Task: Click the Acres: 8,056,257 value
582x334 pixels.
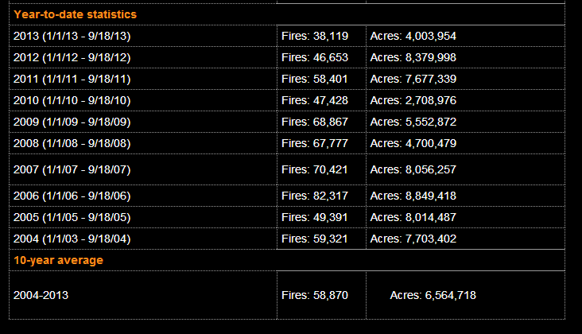Action: (x=413, y=169)
